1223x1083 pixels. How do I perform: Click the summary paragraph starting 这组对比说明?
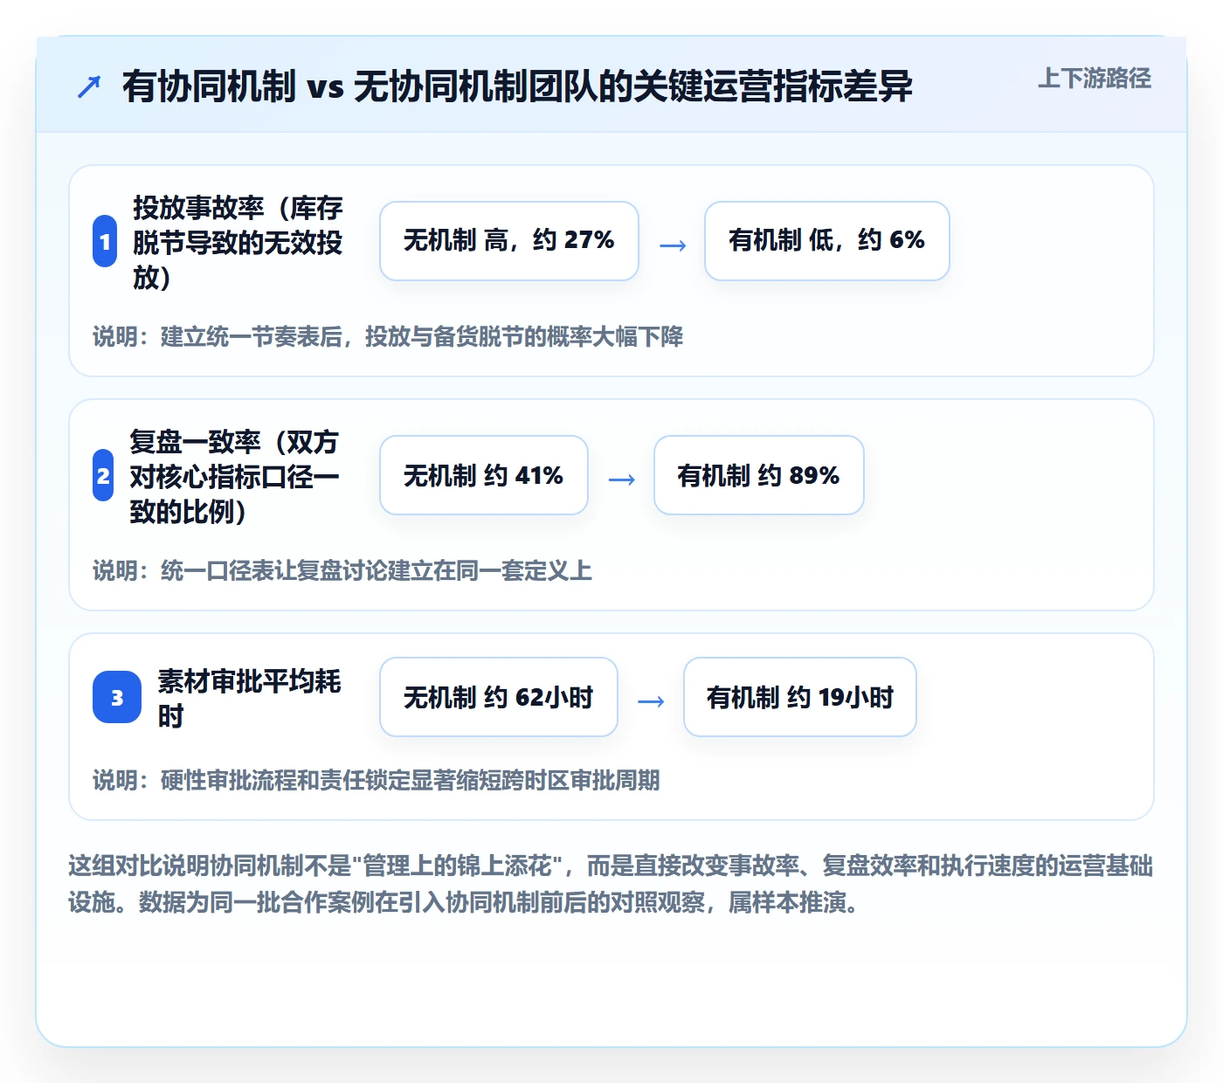[x=611, y=884]
